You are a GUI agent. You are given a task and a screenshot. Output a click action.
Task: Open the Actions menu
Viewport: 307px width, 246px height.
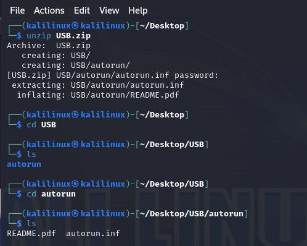click(x=49, y=11)
